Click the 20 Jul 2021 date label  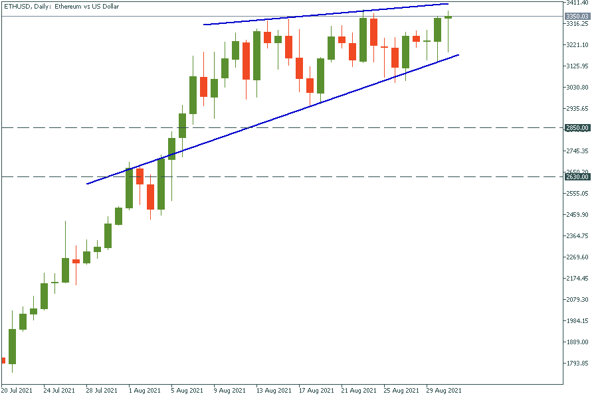(18, 390)
